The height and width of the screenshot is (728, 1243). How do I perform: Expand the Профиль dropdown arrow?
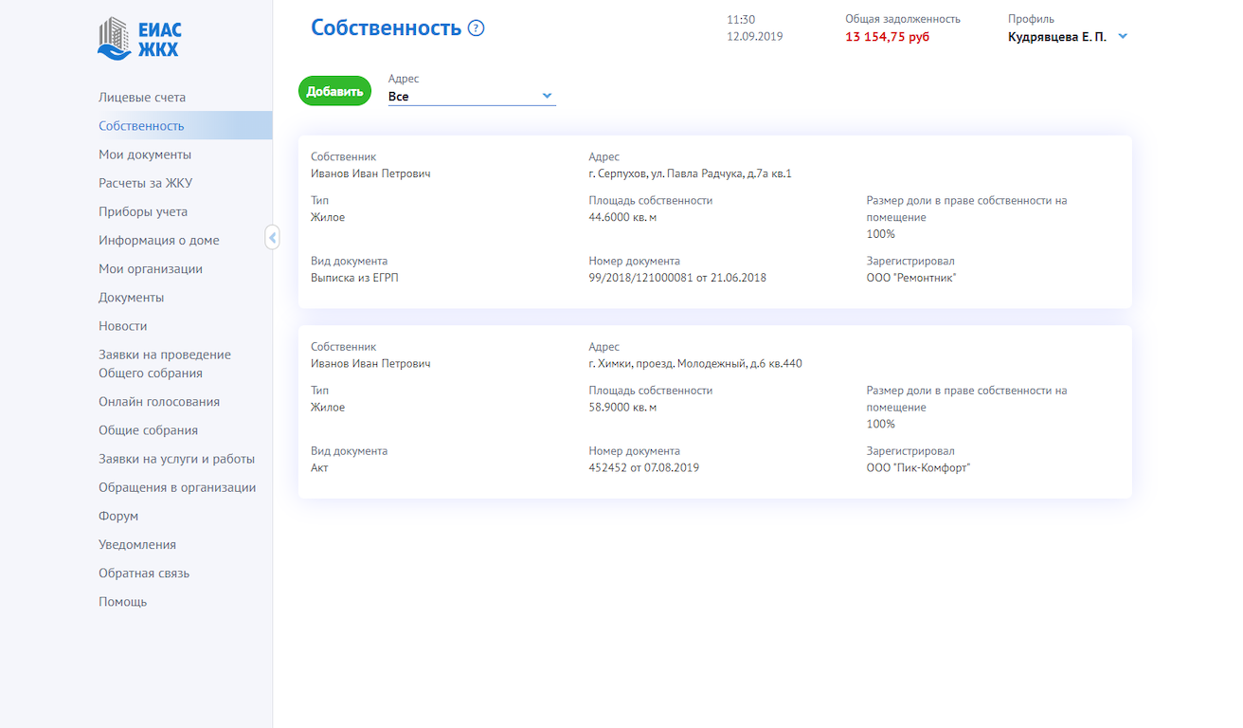[1123, 37]
